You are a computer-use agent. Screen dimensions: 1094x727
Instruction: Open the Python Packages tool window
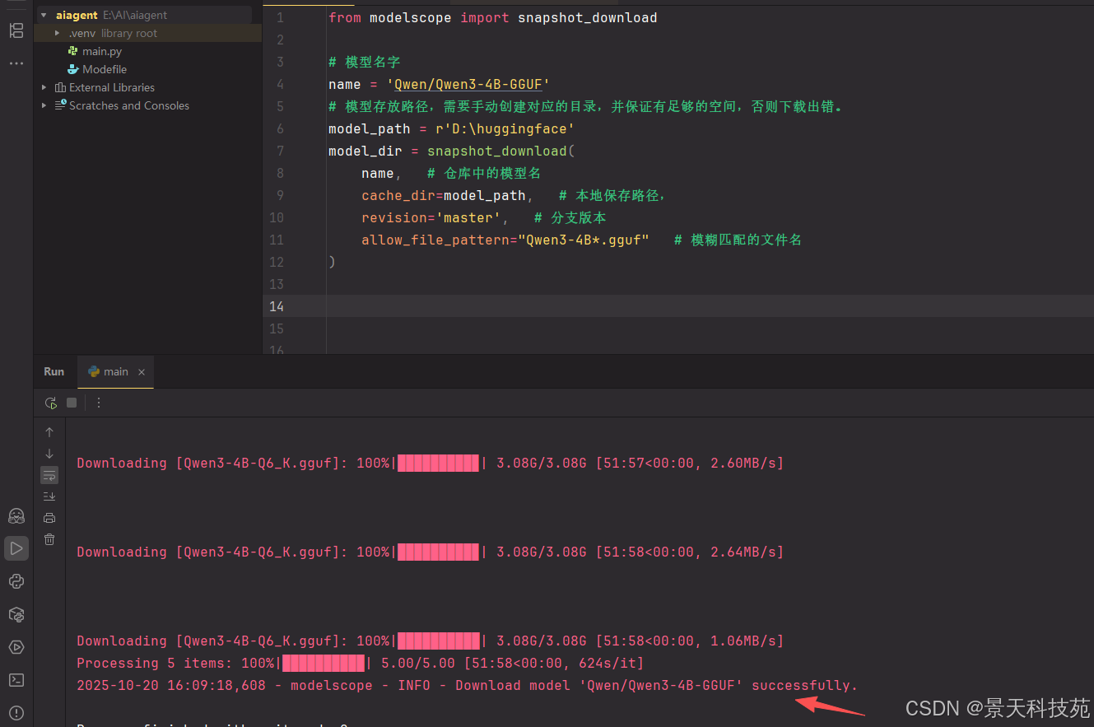point(16,614)
